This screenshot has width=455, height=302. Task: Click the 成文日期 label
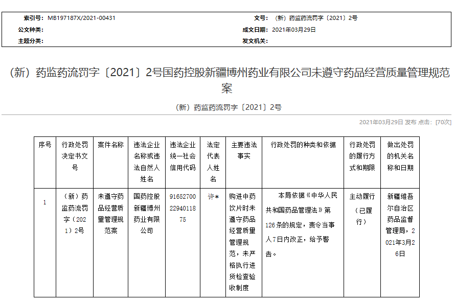click(x=255, y=30)
